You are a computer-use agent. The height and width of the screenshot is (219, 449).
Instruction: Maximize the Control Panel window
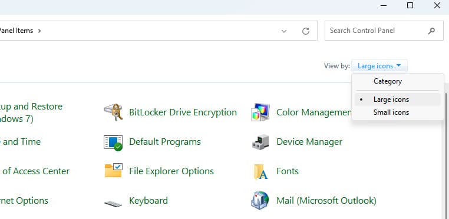pos(410,5)
